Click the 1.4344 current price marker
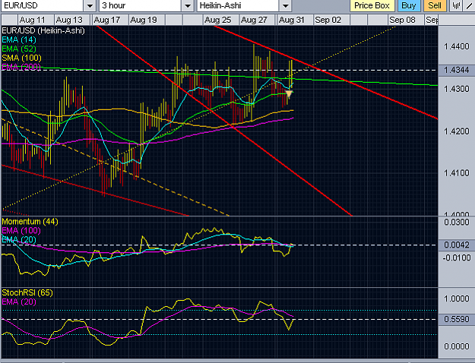The image size is (475, 363). pos(456,70)
